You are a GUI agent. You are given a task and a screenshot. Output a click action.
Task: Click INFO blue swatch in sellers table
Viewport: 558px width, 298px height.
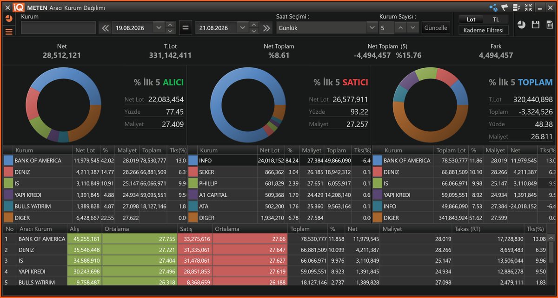pos(193,160)
